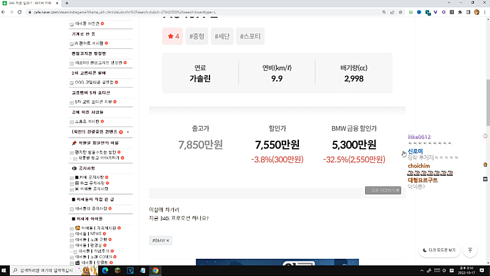
Task: Open 팬치만 받을수있는 할인 board
Action: coord(96,152)
